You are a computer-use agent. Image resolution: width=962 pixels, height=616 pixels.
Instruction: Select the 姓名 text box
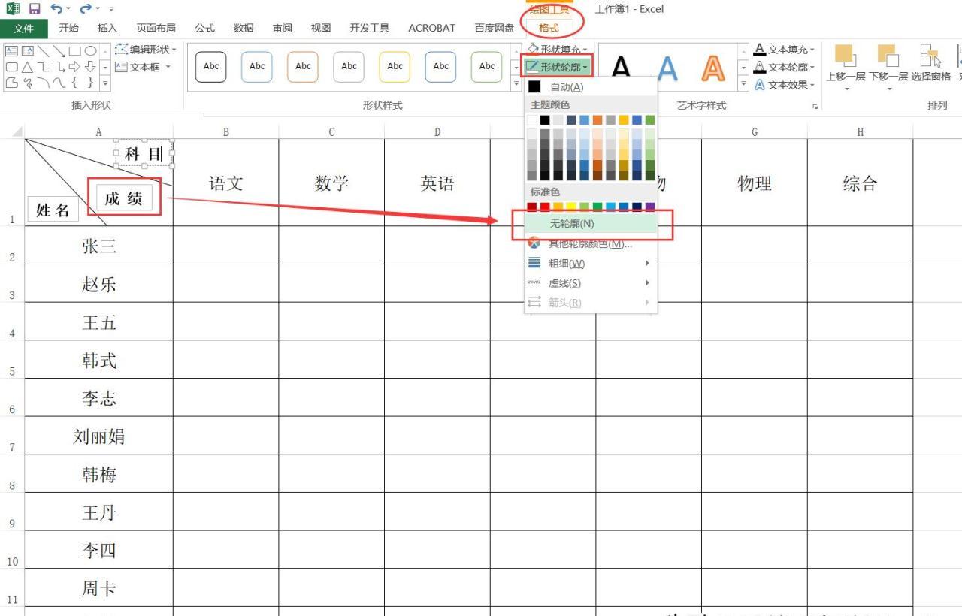53,210
